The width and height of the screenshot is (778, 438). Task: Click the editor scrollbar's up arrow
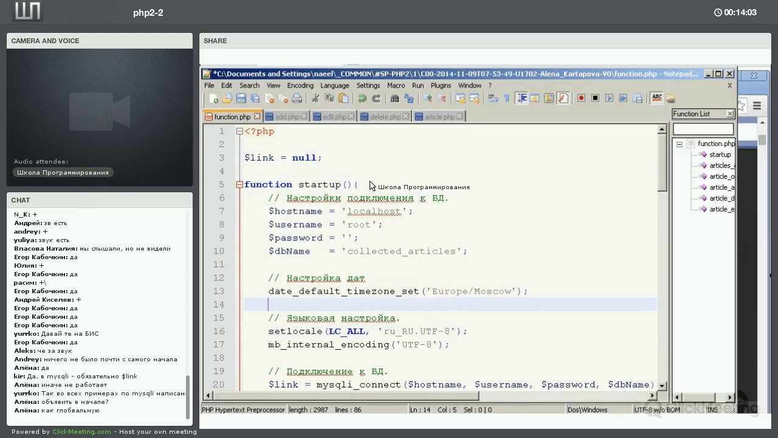coord(662,130)
